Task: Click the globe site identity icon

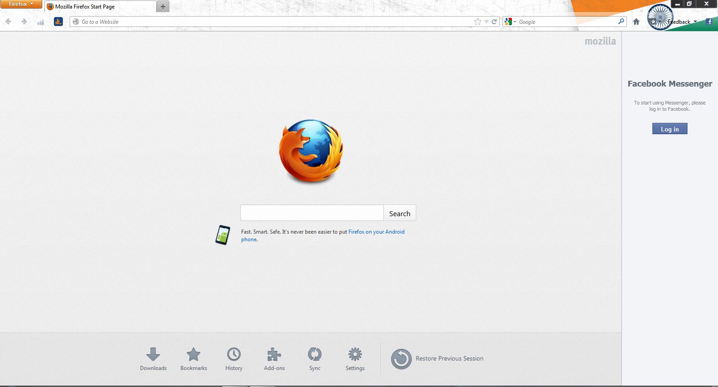Action: 76,22
